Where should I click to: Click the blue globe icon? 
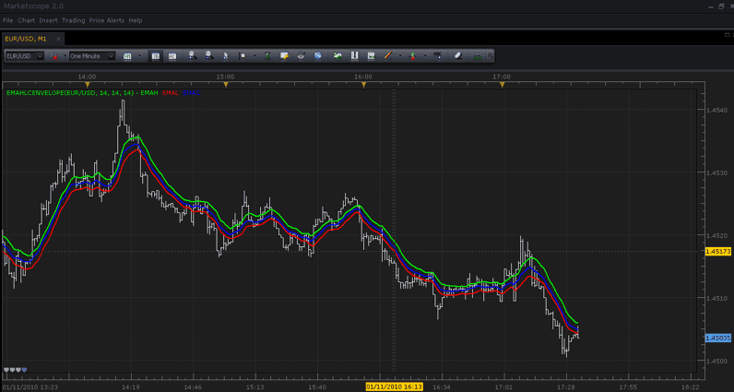[x=318, y=56]
